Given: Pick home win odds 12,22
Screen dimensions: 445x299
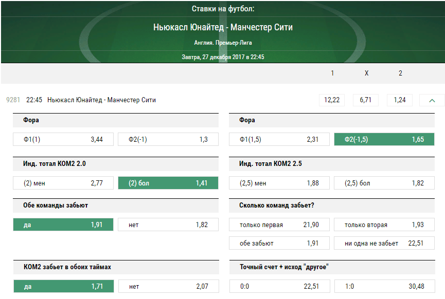Looking at the screenshot, I should click(x=332, y=100).
